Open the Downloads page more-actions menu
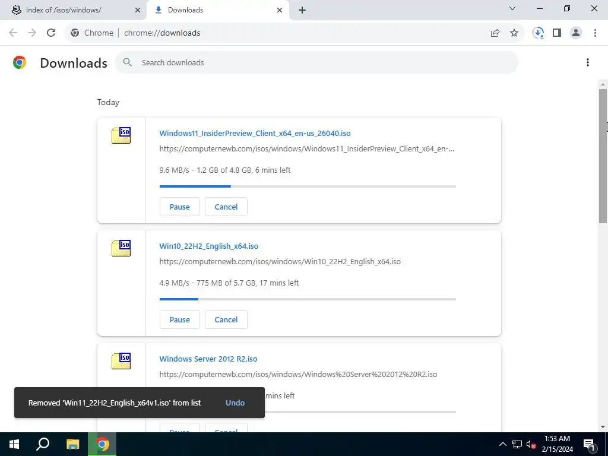This screenshot has height=456, width=608. (x=588, y=62)
